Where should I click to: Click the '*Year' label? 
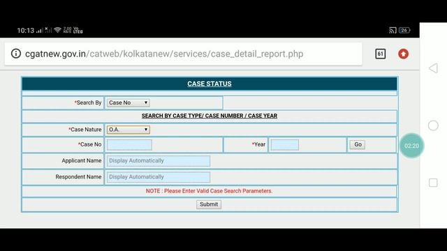pyautogui.click(x=258, y=144)
